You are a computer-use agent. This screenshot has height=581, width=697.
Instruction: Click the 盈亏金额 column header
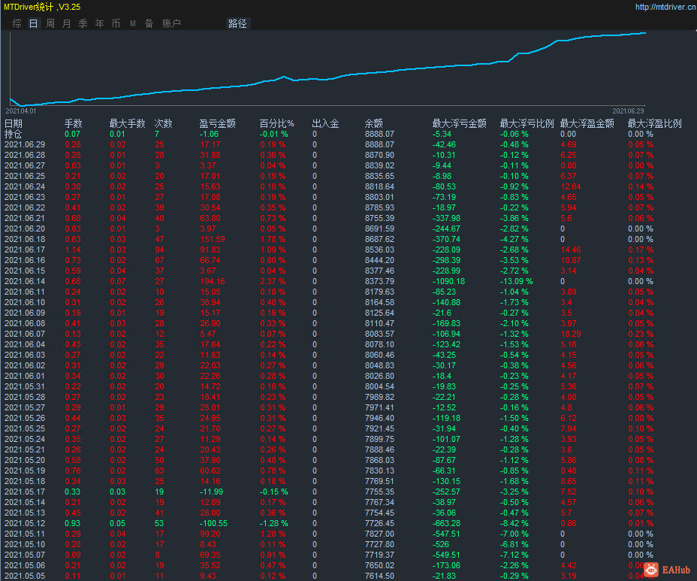tap(217, 123)
